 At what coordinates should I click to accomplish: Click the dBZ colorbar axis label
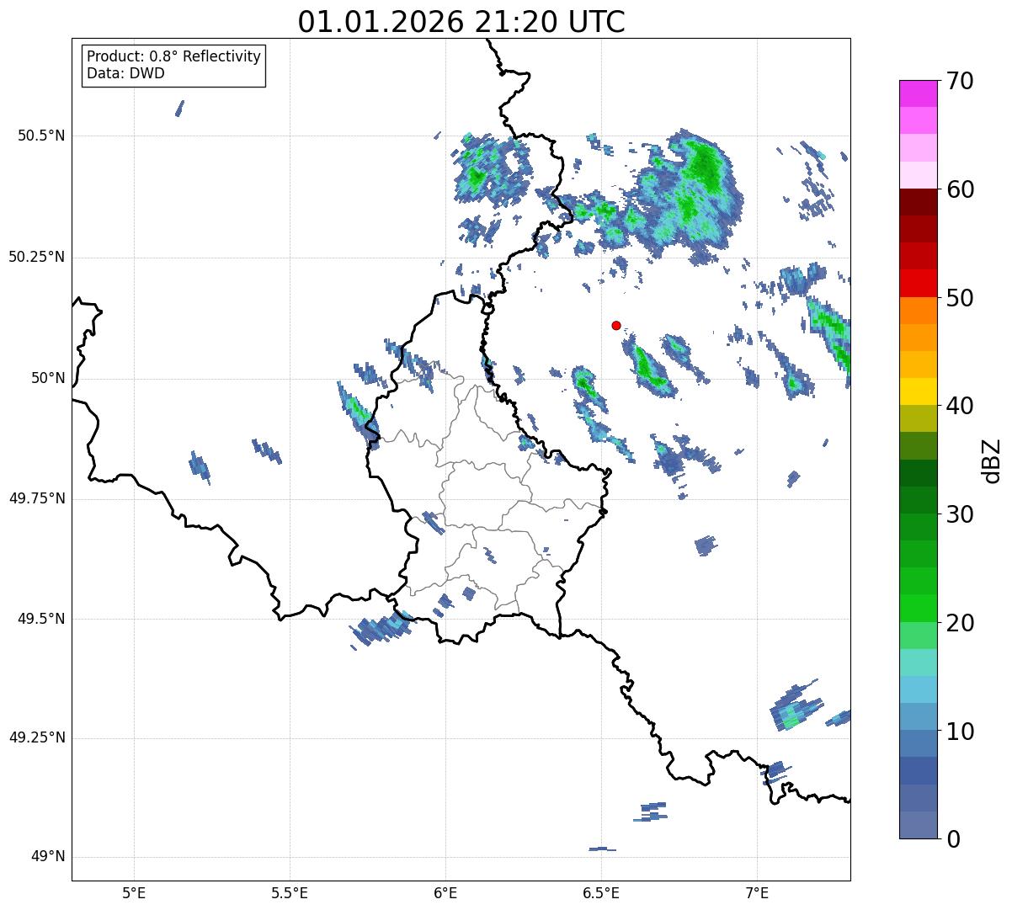[992, 460]
